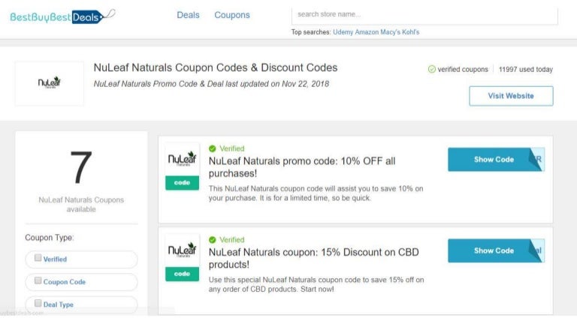This screenshot has width=577, height=324.
Task: Open the Coupons menu item
Action: tap(232, 15)
